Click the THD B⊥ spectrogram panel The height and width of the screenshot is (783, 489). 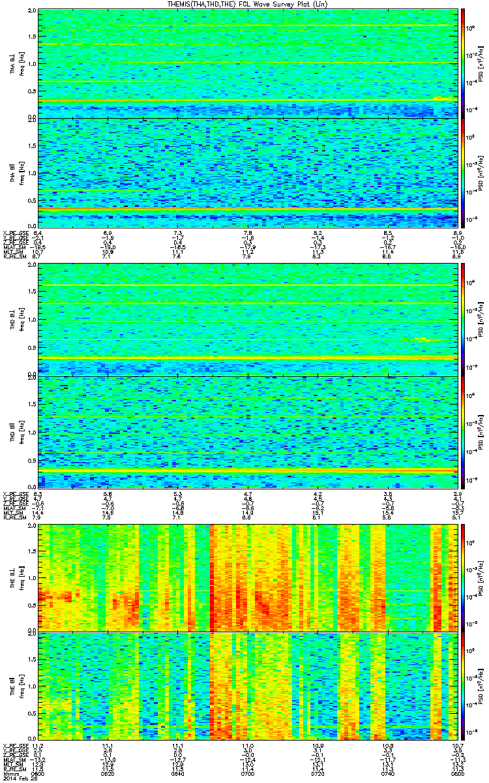(x=248, y=319)
